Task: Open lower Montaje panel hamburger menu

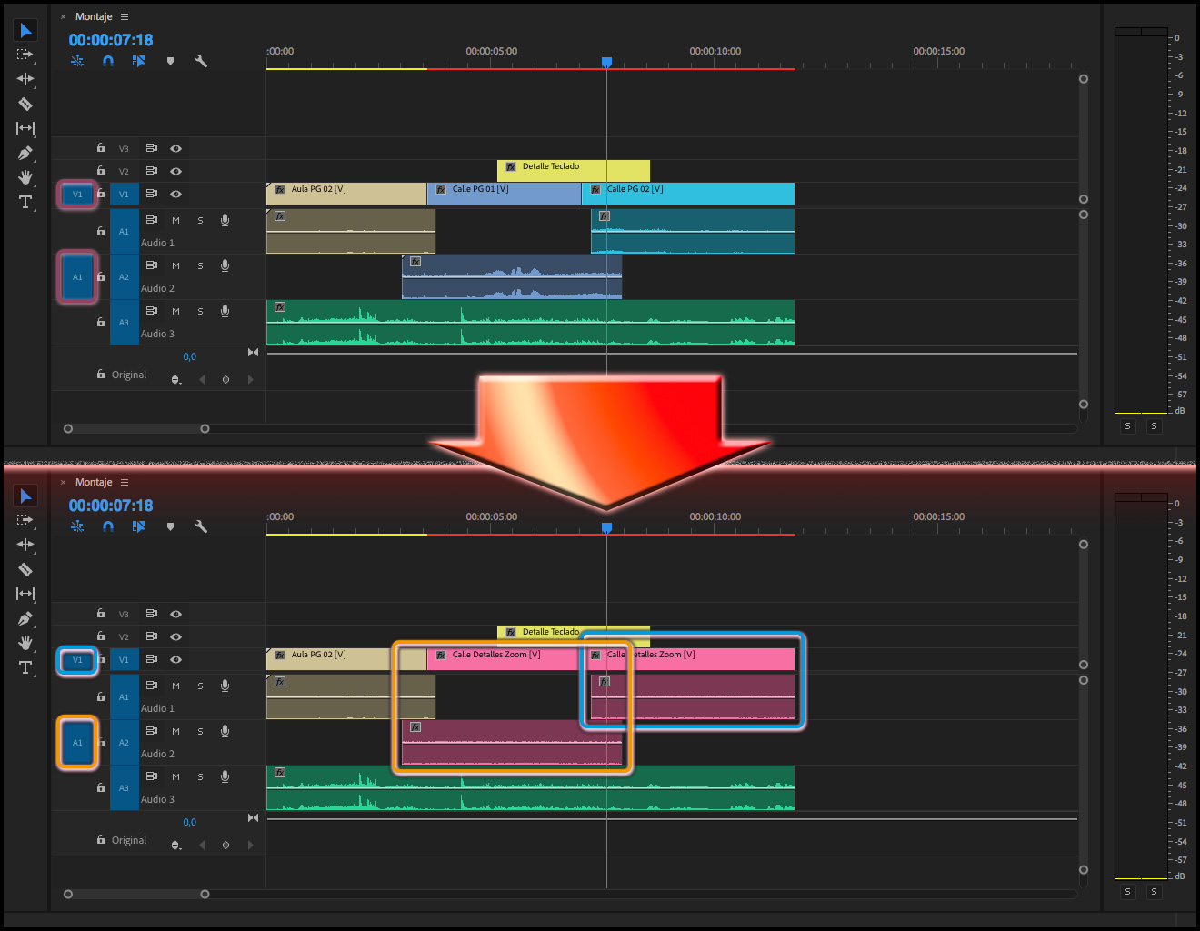Action: (125, 482)
